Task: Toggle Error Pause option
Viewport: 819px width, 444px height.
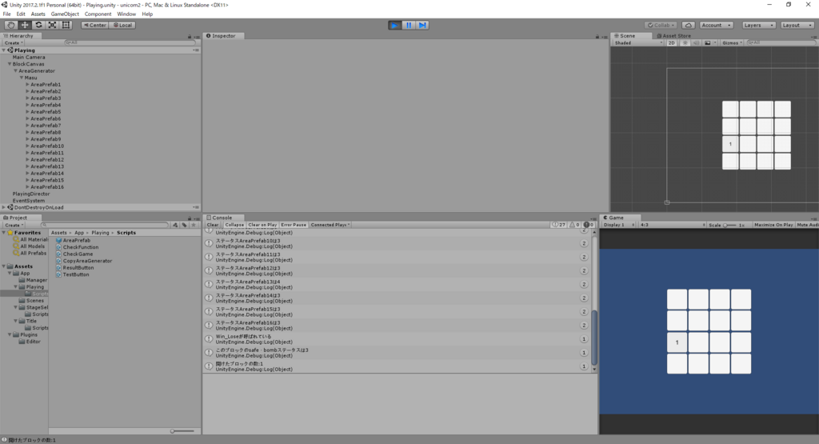Action: pos(294,225)
